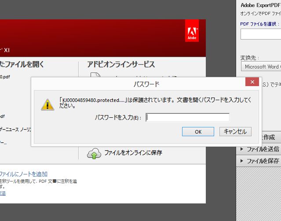Click OK in the password dialog
Viewport: 281px width, 221px height.
point(198,132)
